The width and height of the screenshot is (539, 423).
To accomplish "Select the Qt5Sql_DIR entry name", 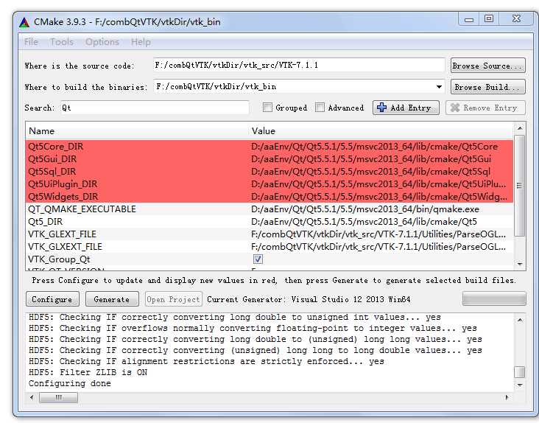I will click(x=52, y=171).
